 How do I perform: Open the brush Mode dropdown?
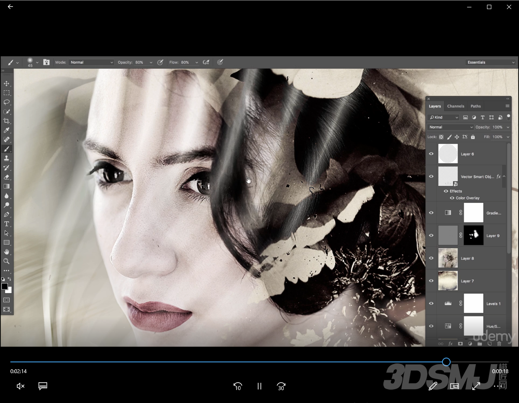[x=92, y=62]
